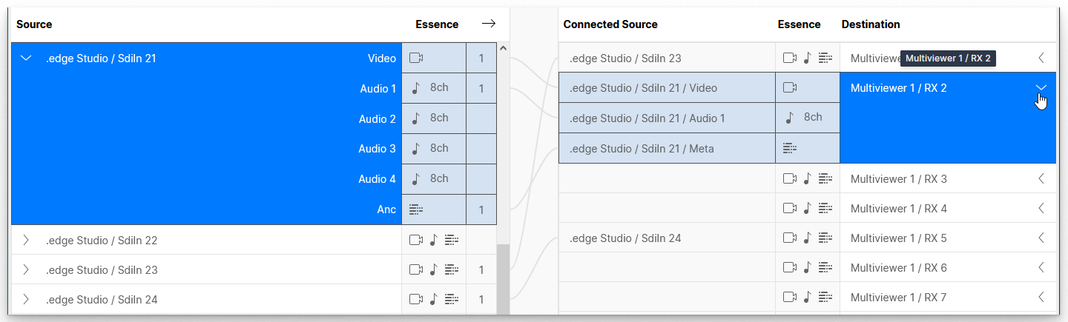Image resolution: width=1068 pixels, height=322 pixels.
Task: Toggle the Audio 2 connection cell
Action: [481, 118]
